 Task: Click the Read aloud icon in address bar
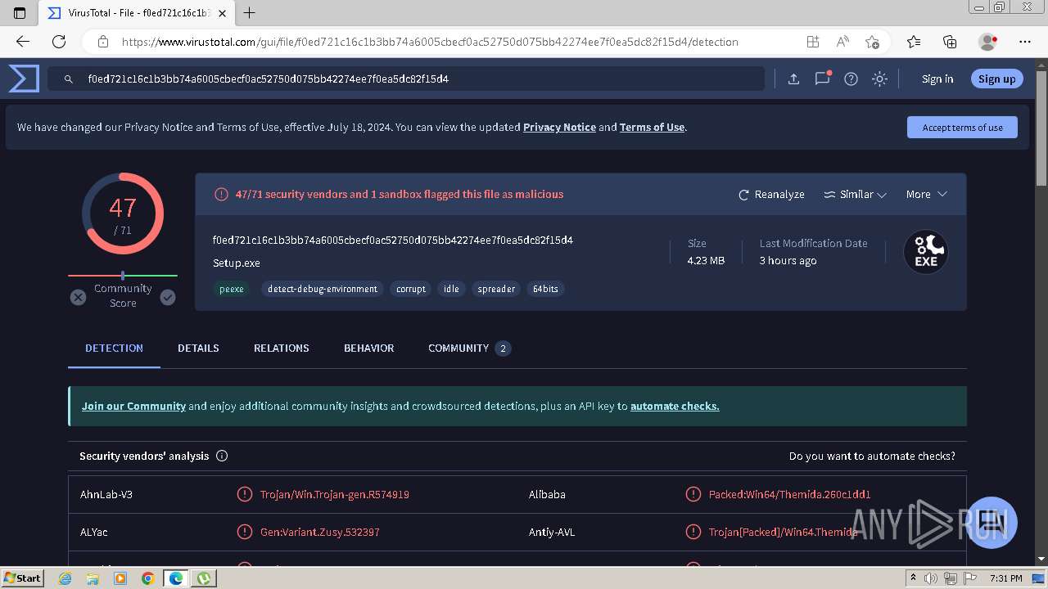click(x=842, y=42)
